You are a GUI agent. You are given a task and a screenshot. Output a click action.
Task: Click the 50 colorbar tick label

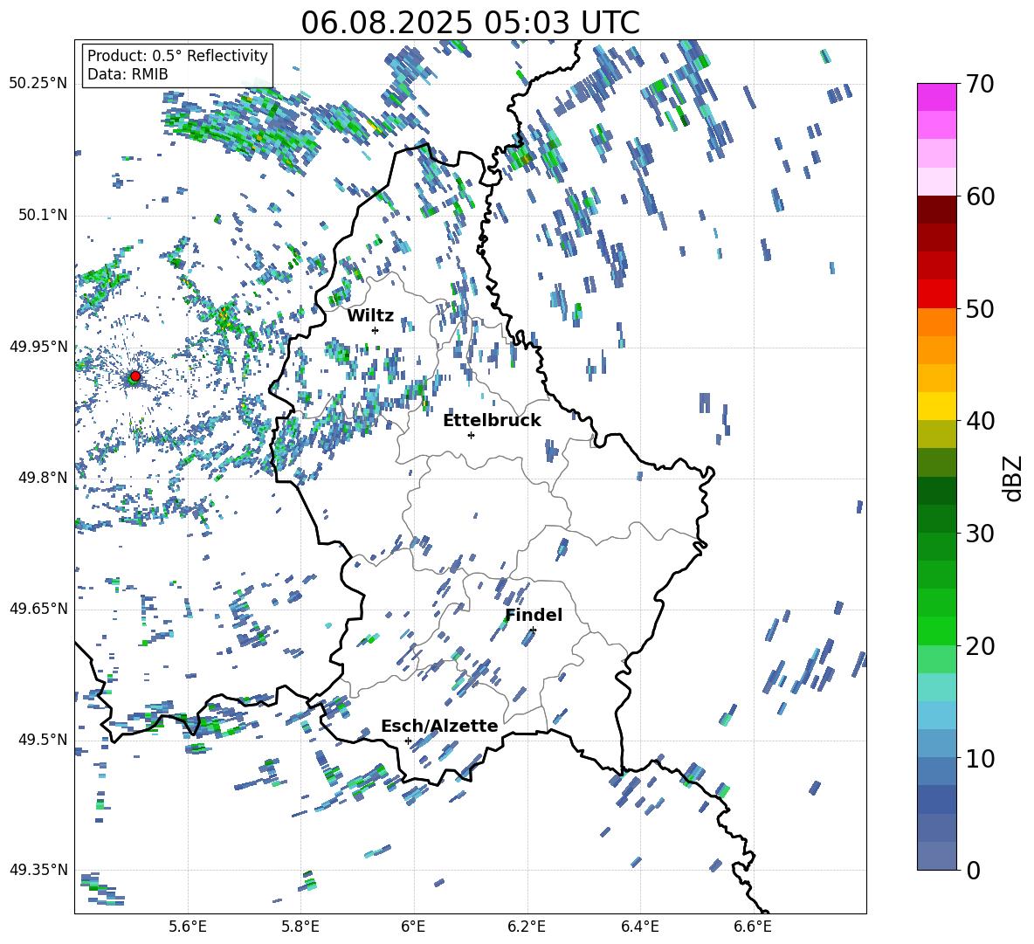pos(980,309)
